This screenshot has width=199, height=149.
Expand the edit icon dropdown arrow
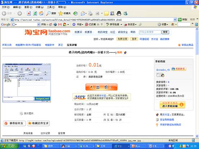click(102, 13)
